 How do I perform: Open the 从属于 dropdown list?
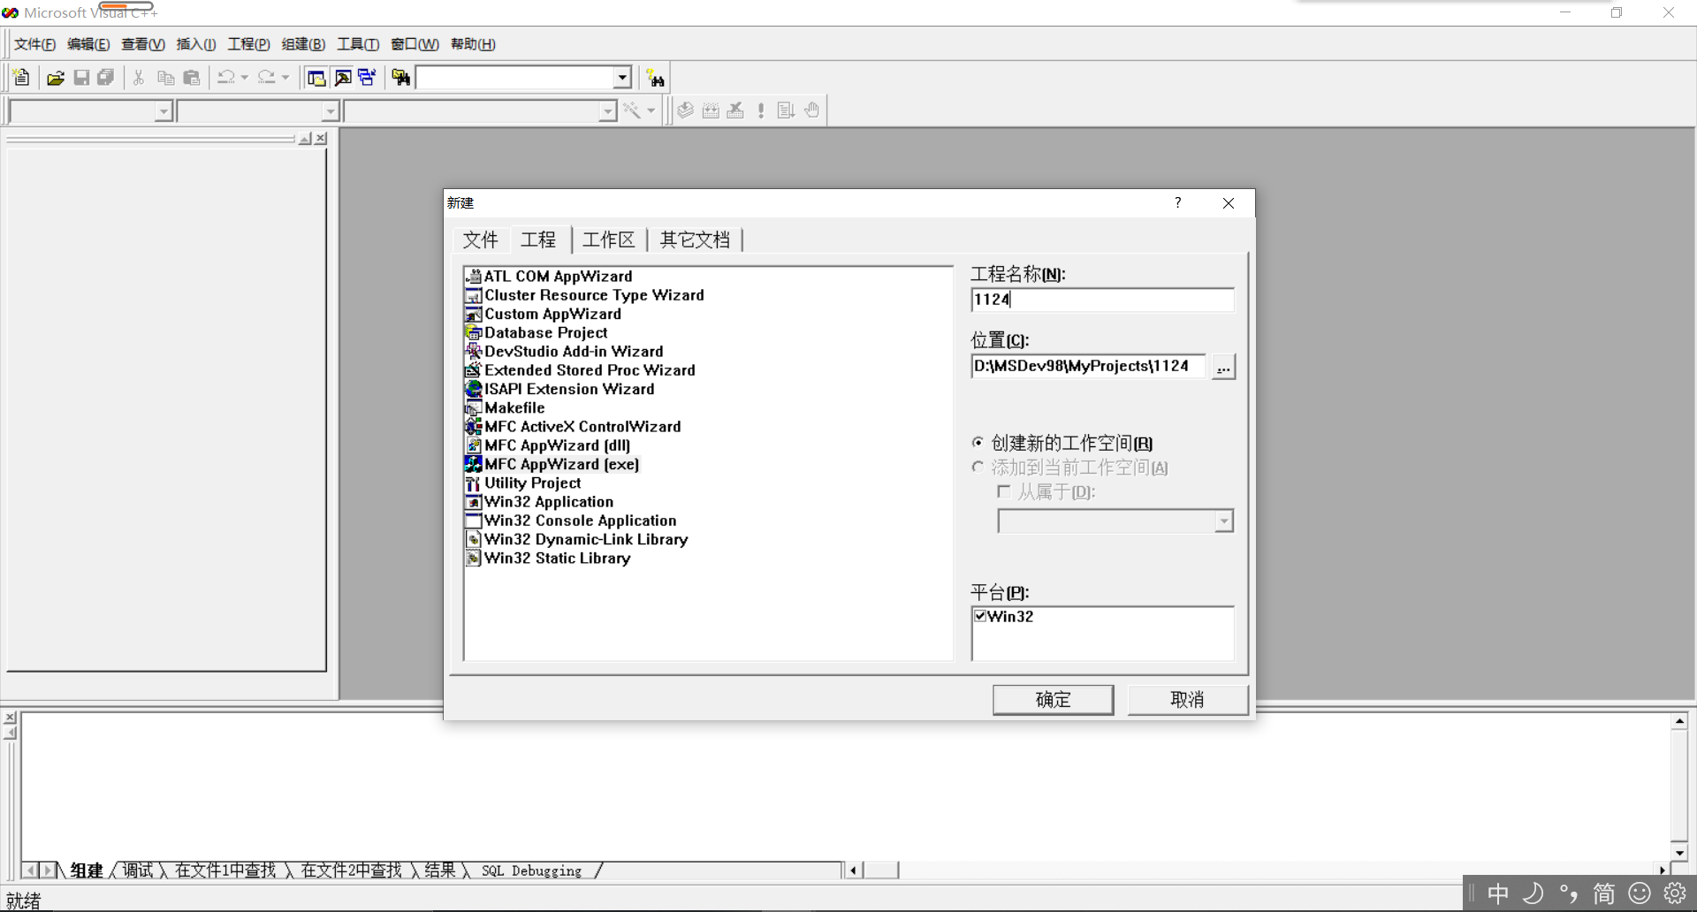[1223, 521]
